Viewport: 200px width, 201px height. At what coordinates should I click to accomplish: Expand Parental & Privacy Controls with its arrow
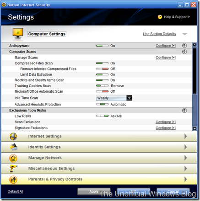tap(185, 180)
